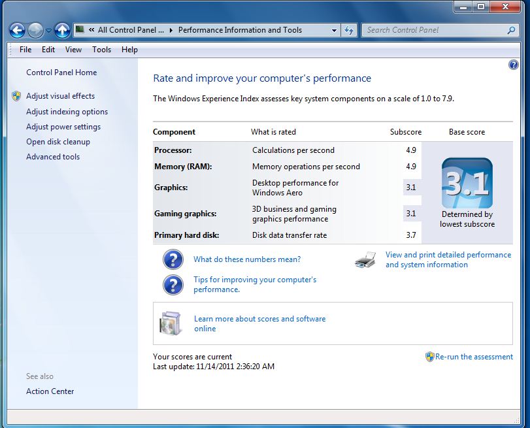The image size is (530, 428).
Task: Click Performance Information and Tools breadcrumb
Action: point(240,30)
